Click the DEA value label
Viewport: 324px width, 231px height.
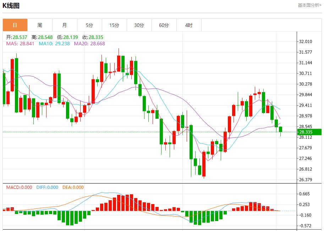(73, 187)
